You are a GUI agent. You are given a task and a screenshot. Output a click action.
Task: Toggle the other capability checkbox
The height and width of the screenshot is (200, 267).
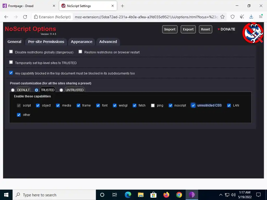(x=19, y=115)
